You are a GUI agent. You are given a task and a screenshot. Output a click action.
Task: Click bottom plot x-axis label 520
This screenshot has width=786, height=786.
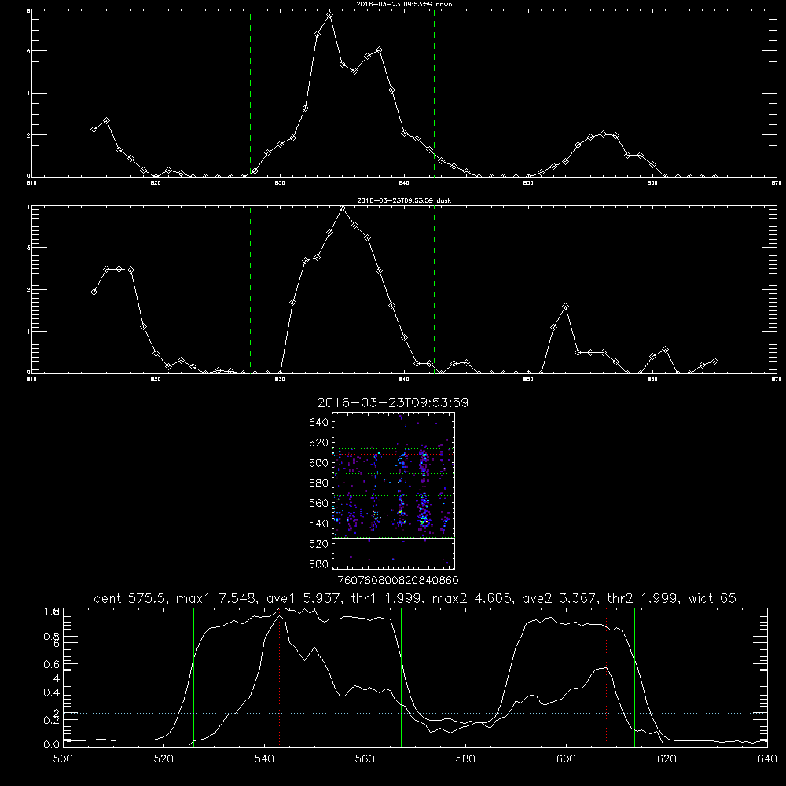pos(163,759)
